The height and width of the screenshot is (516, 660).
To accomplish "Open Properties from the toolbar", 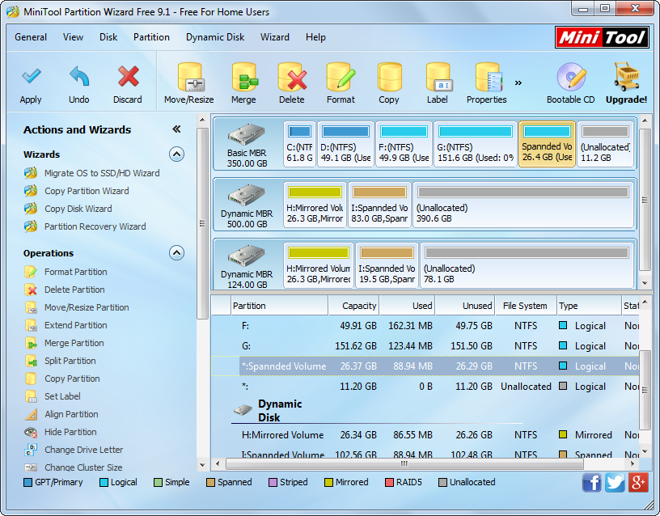I will pos(487,77).
